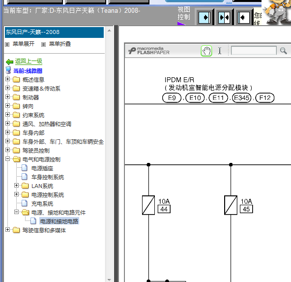Screen dimensions: 291x282
Task: Expand the 通风、加热器和空调 node
Action: (x=7, y=123)
